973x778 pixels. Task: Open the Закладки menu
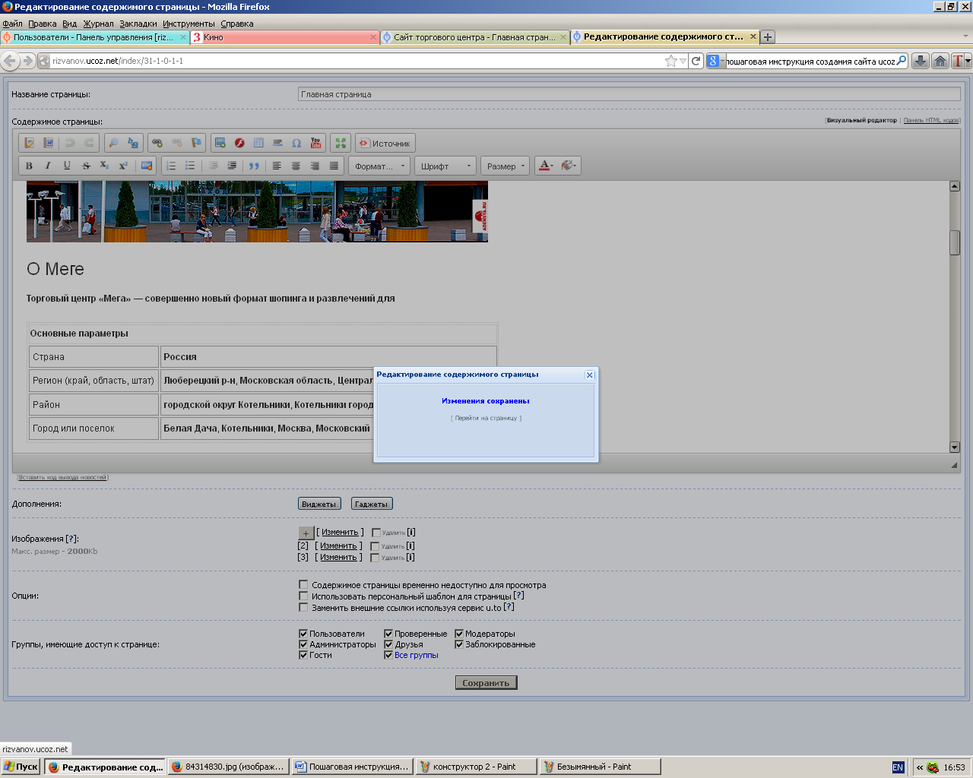pyautogui.click(x=138, y=24)
